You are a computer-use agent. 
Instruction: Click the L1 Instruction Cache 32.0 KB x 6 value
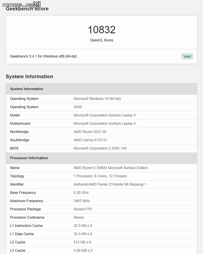coord(83,226)
